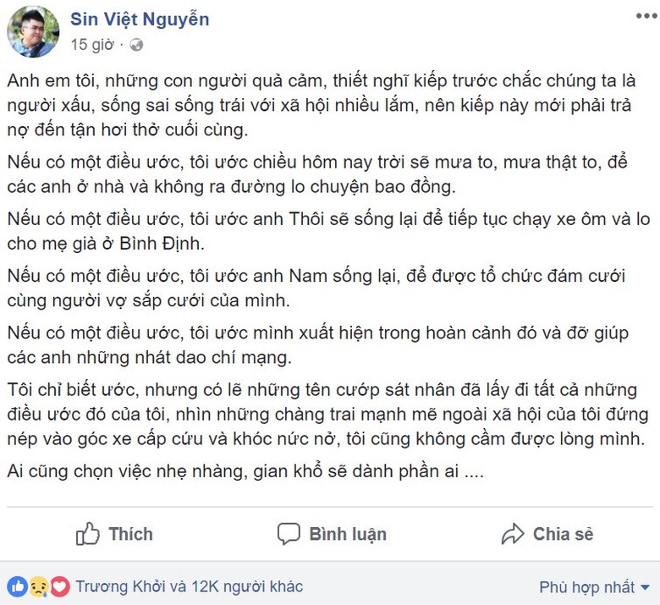The width and height of the screenshot is (660, 605).
Task: View "Trương Khởi và 12K người khác" reactions list
Action: tap(189, 586)
